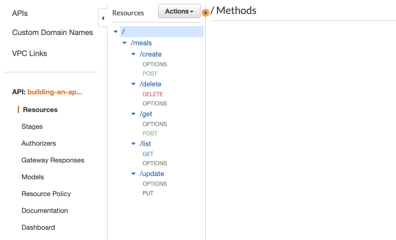
Task: Collapse the /get resource arrow
Action: click(x=133, y=114)
